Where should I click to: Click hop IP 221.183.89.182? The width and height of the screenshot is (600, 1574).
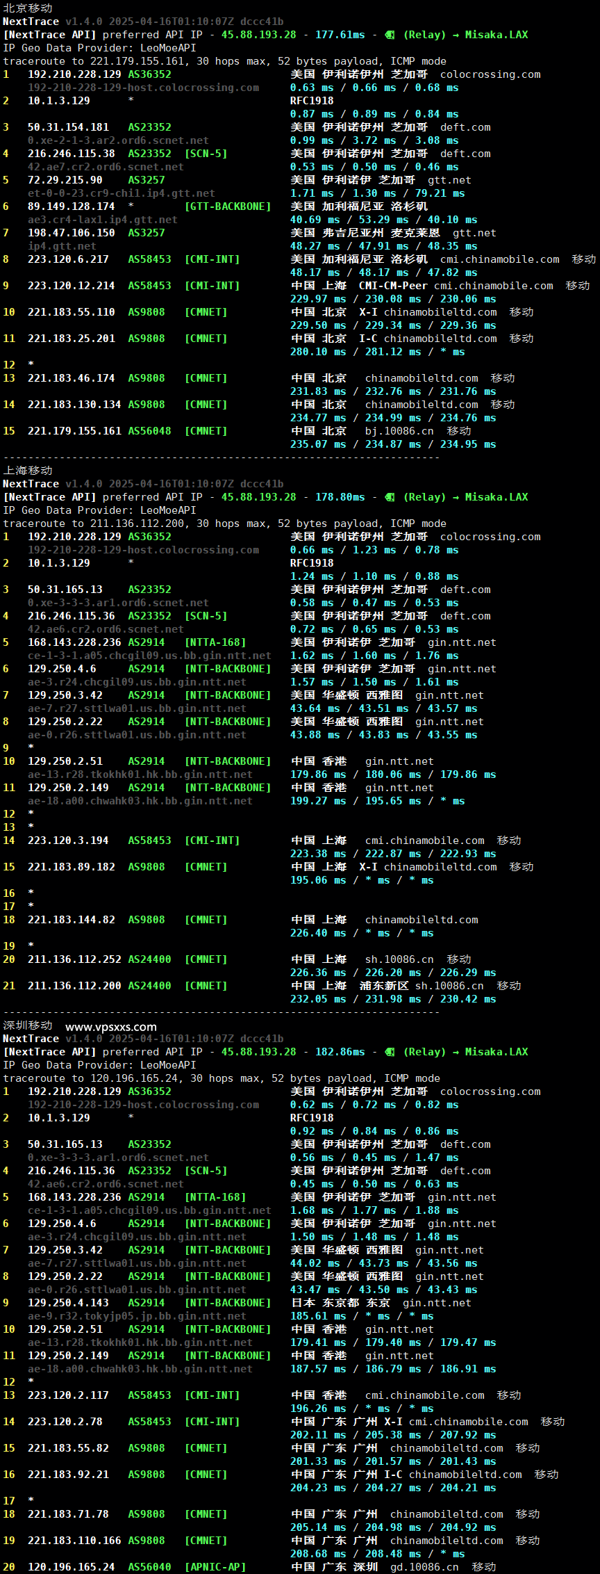(x=72, y=867)
